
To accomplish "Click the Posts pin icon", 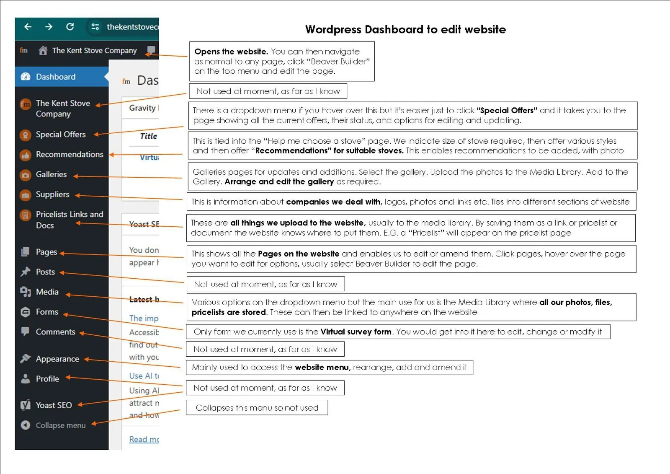I will pos(26,272).
